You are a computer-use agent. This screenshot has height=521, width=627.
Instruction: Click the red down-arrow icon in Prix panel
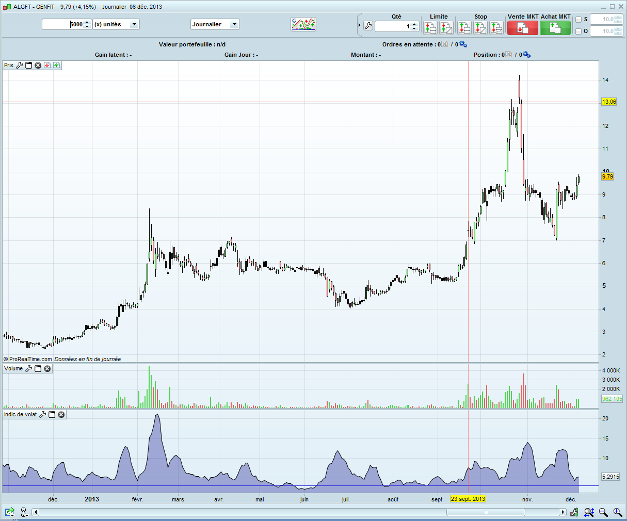[x=47, y=66]
